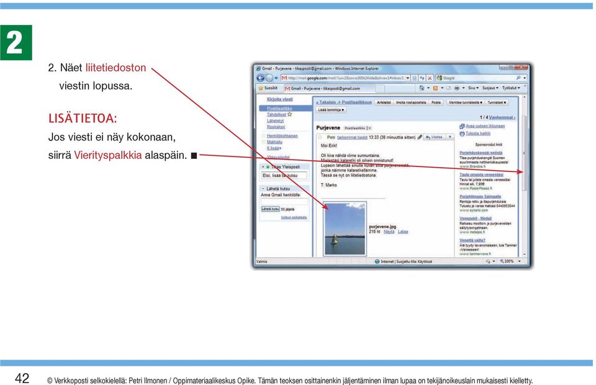Click the Refresh icon beside the address bar
Image resolution: width=596 pixels, height=385 pixels.
point(422,78)
